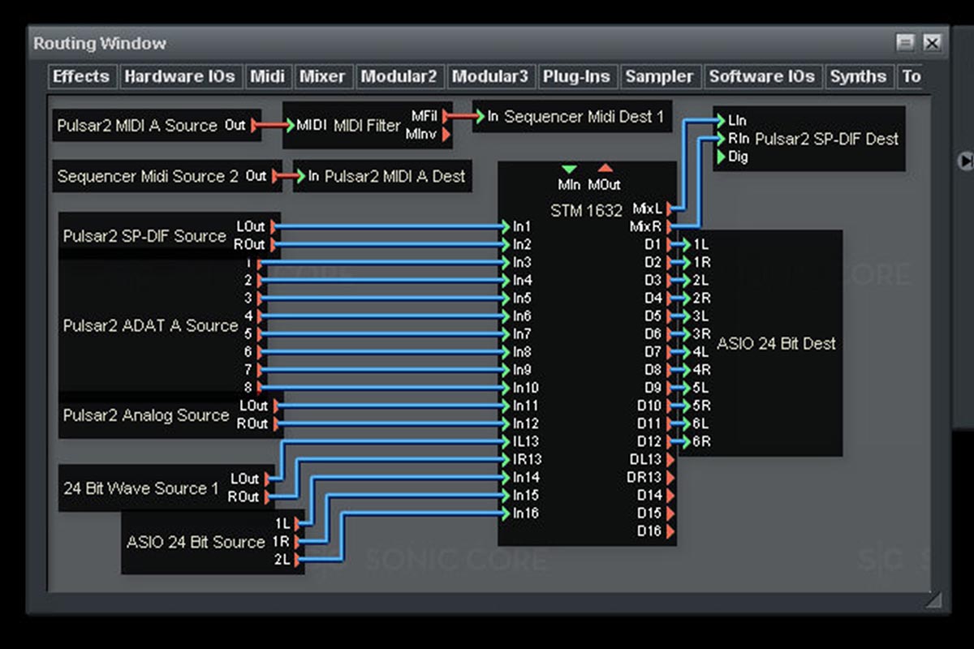Select the D16 output port on STM 1632

point(670,532)
